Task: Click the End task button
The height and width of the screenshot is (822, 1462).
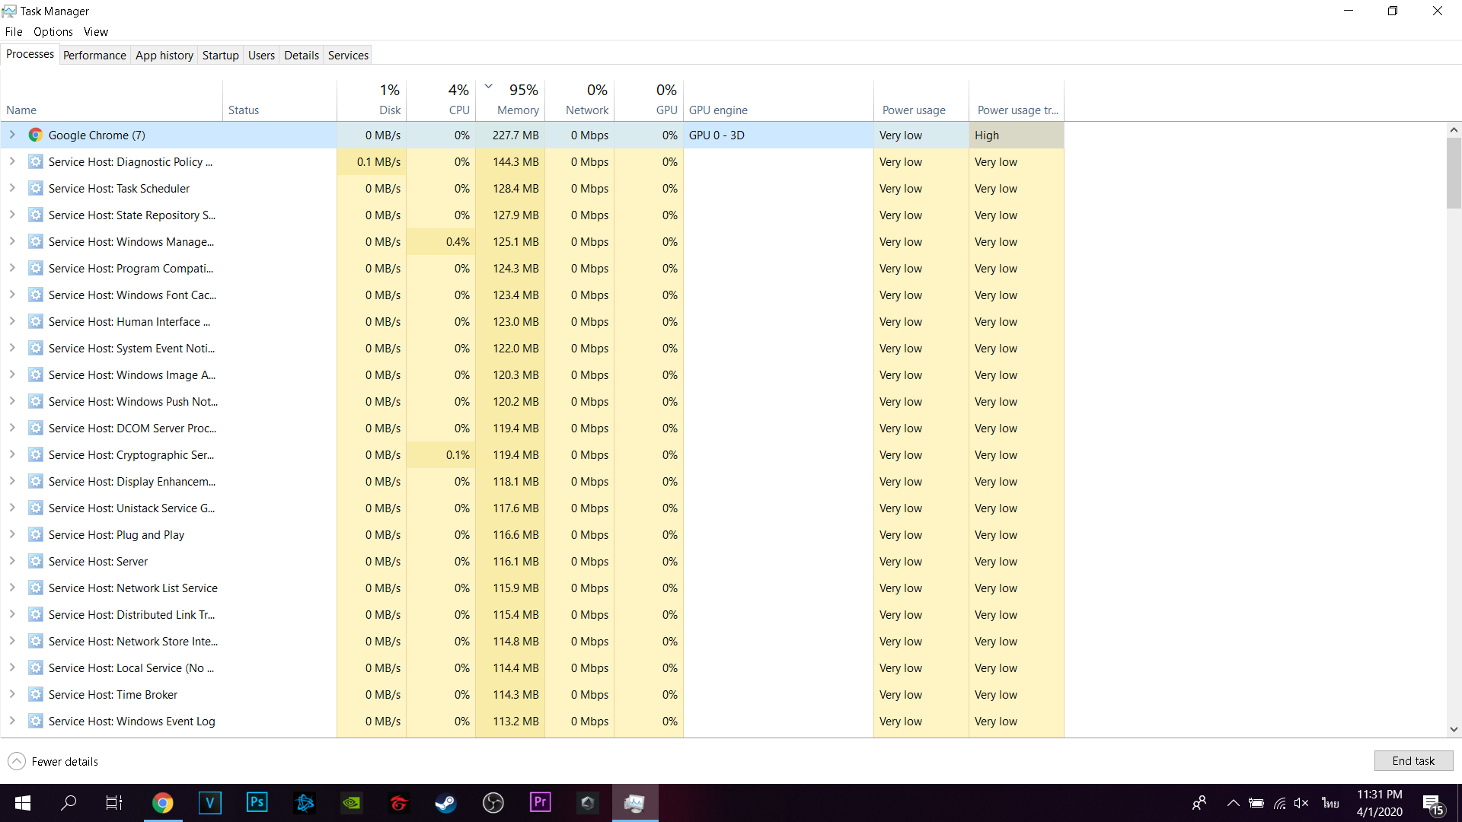Action: pyautogui.click(x=1413, y=761)
